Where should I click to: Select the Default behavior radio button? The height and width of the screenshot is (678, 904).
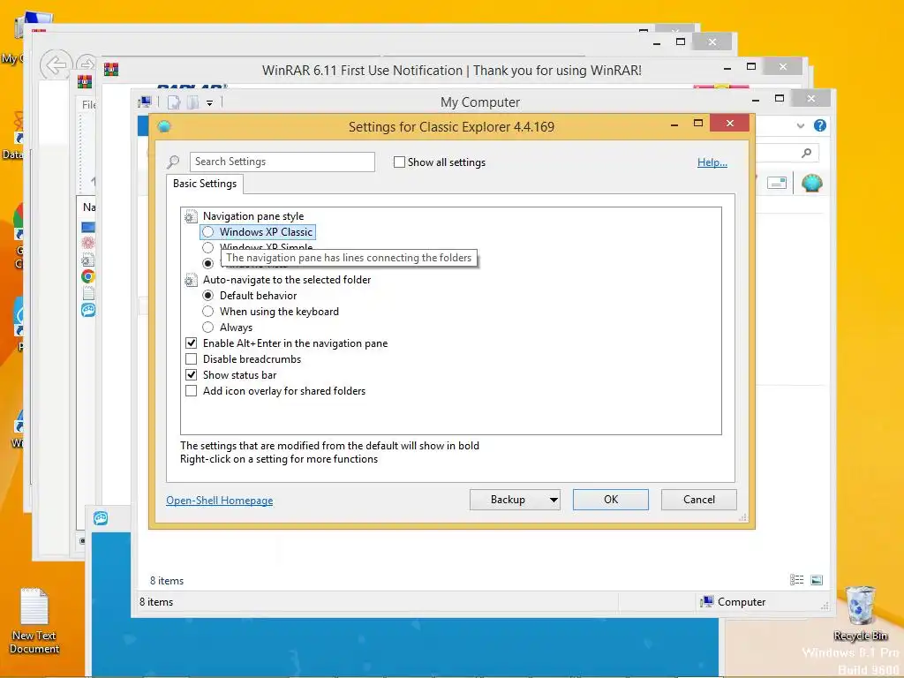pos(208,295)
